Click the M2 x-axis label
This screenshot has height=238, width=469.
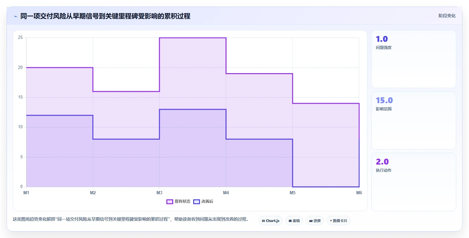click(93, 193)
